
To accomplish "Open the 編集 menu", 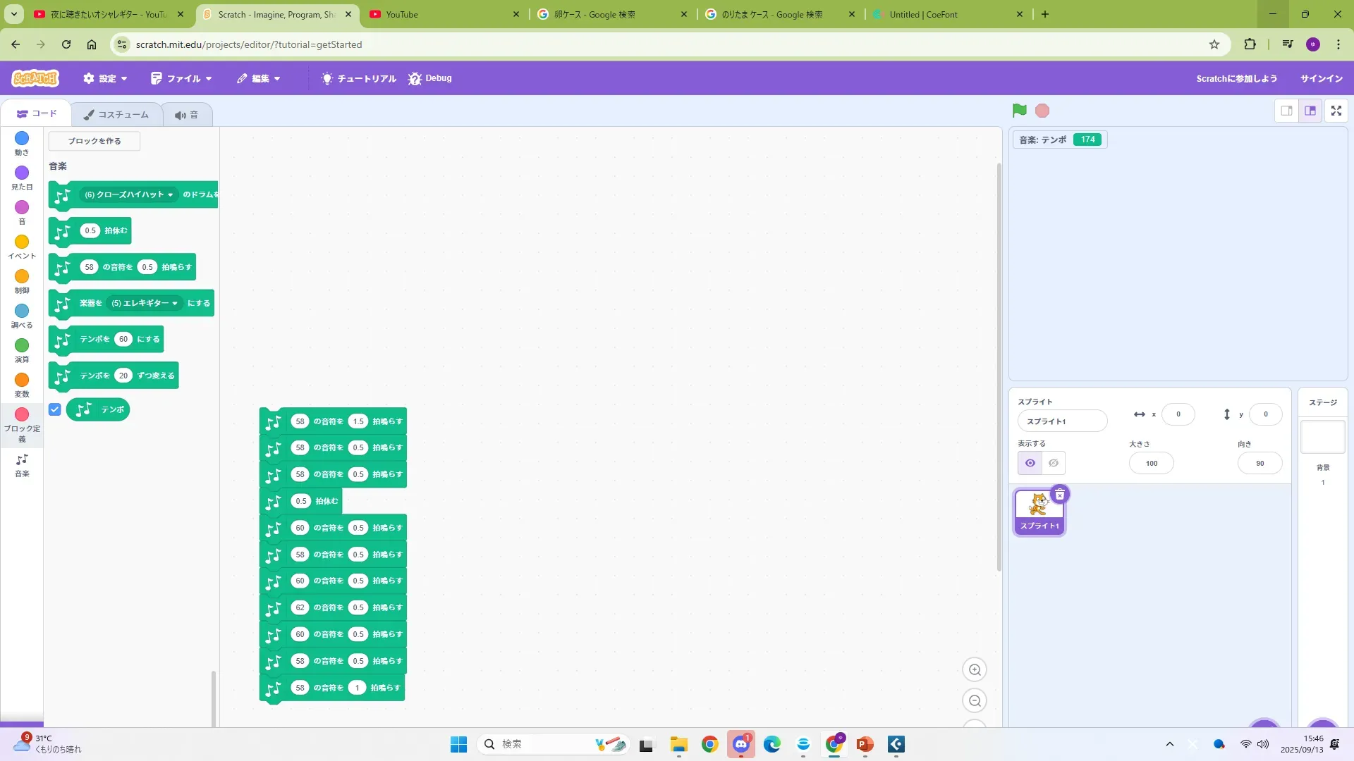I will 259,78.
